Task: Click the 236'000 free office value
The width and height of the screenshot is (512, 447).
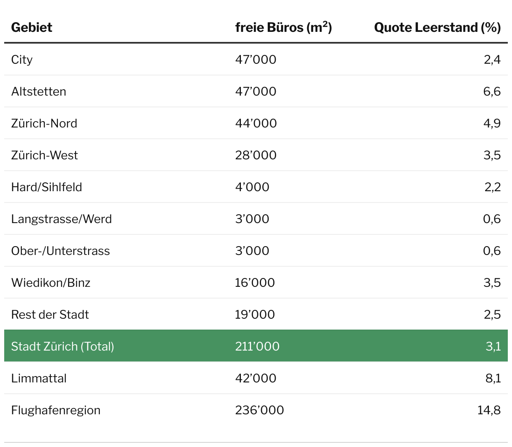Action: pyautogui.click(x=259, y=410)
